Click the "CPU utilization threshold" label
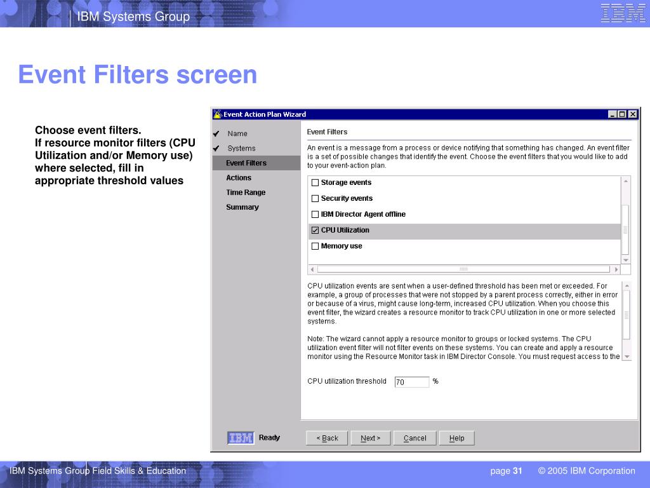Image resolution: width=650 pixels, height=488 pixels. click(347, 381)
